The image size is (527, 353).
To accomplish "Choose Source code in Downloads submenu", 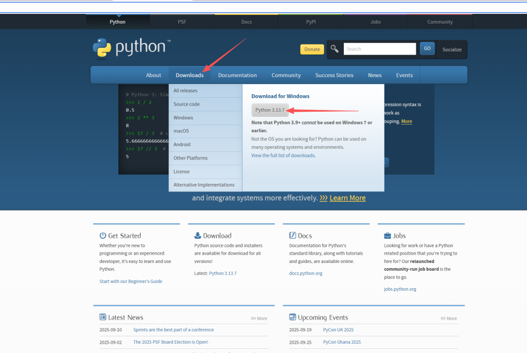I will 186,104.
